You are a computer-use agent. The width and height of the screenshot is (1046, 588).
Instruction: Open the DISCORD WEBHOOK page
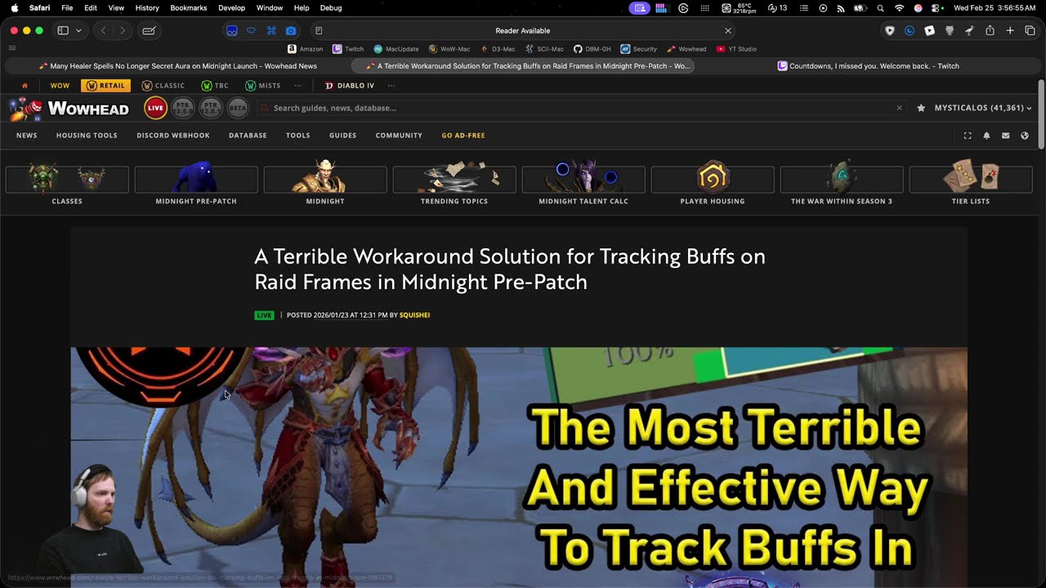(x=173, y=136)
